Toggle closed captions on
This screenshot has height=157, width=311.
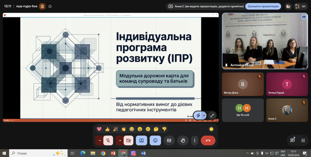(169, 140)
